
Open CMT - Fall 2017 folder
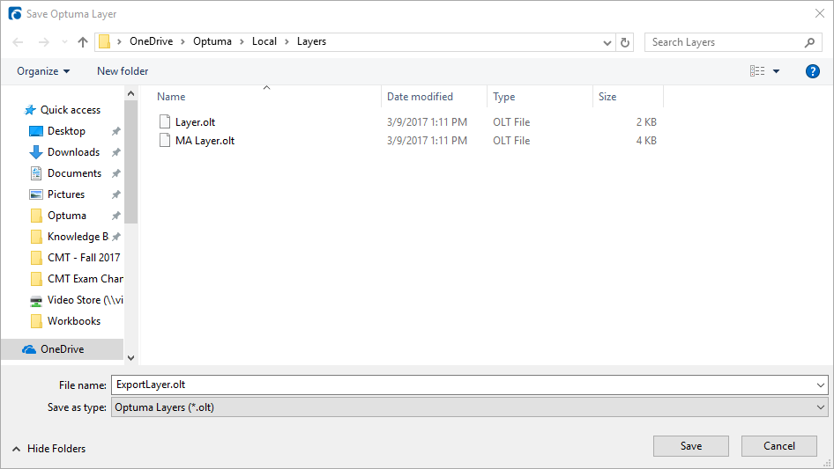84,258
